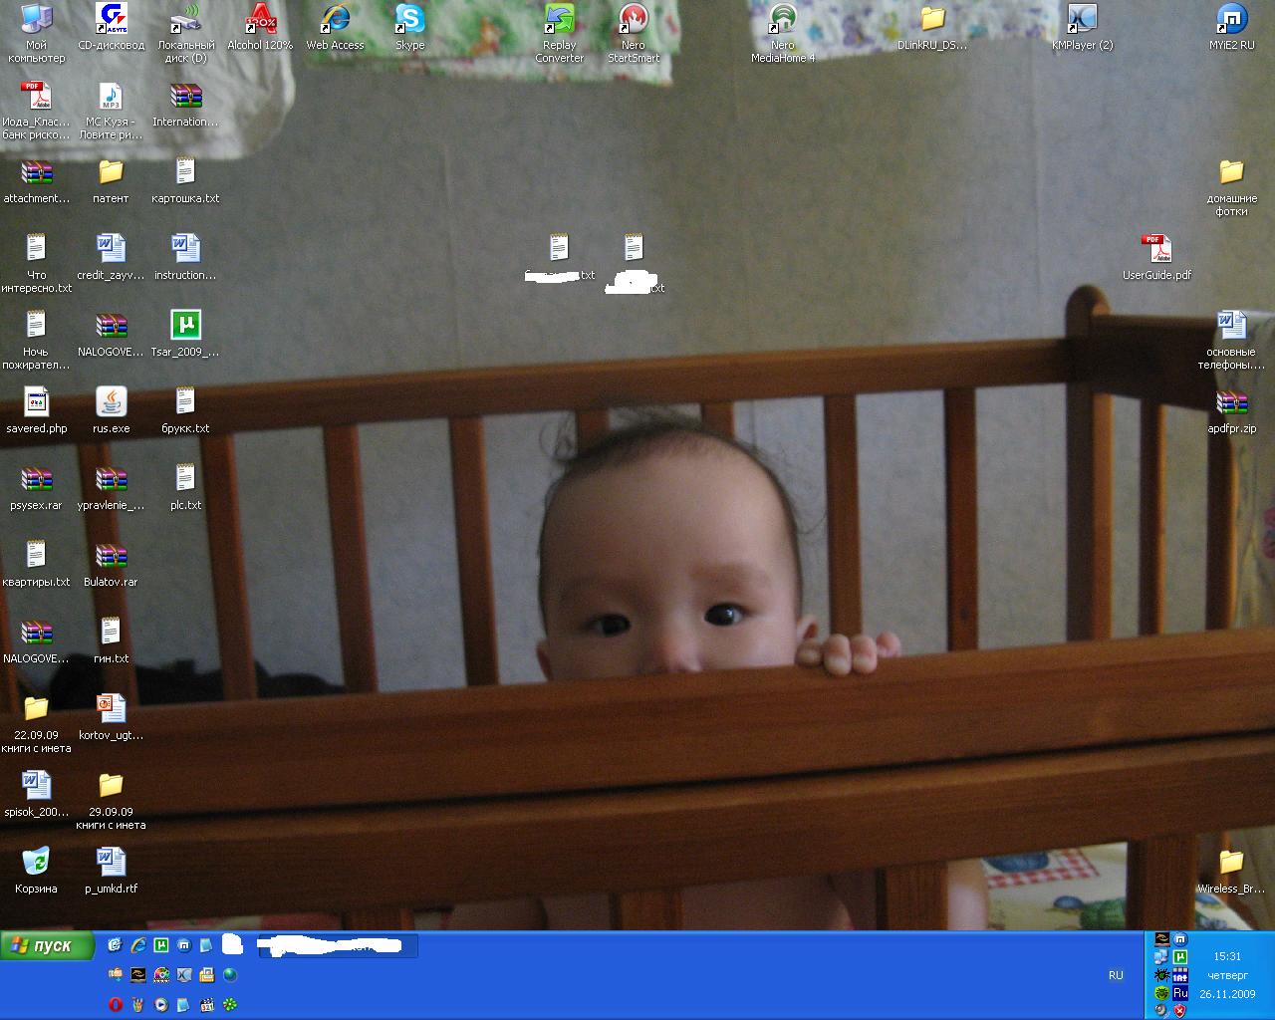The height and width of the screenshot is (1020, 1275).
Task: Open Мой компьютер
Action: click(x=37, y=18)
